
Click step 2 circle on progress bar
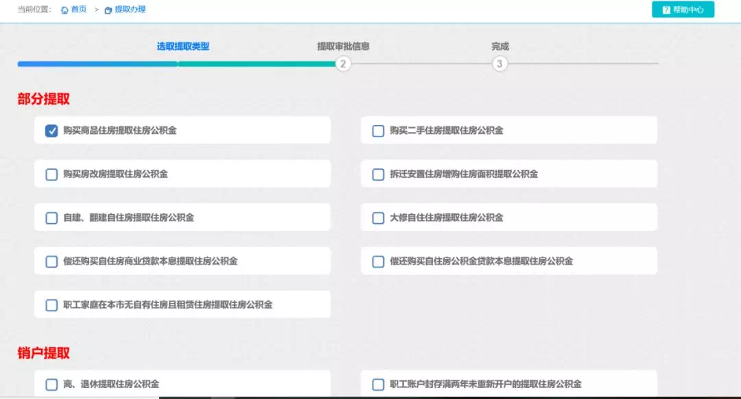[343, 64]
